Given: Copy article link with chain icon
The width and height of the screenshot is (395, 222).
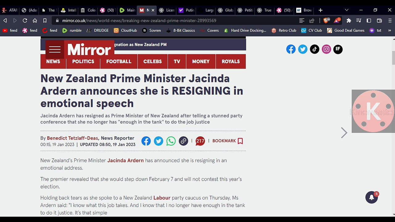Looking at the screenshot, I should coord(183,141).
